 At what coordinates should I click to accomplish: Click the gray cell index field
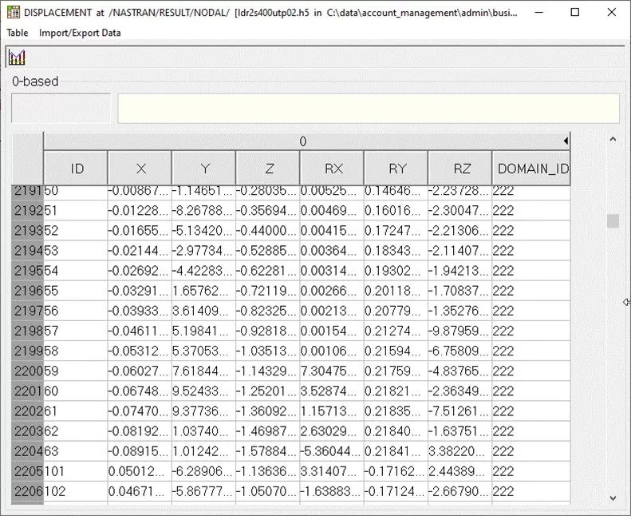(61, 109)
